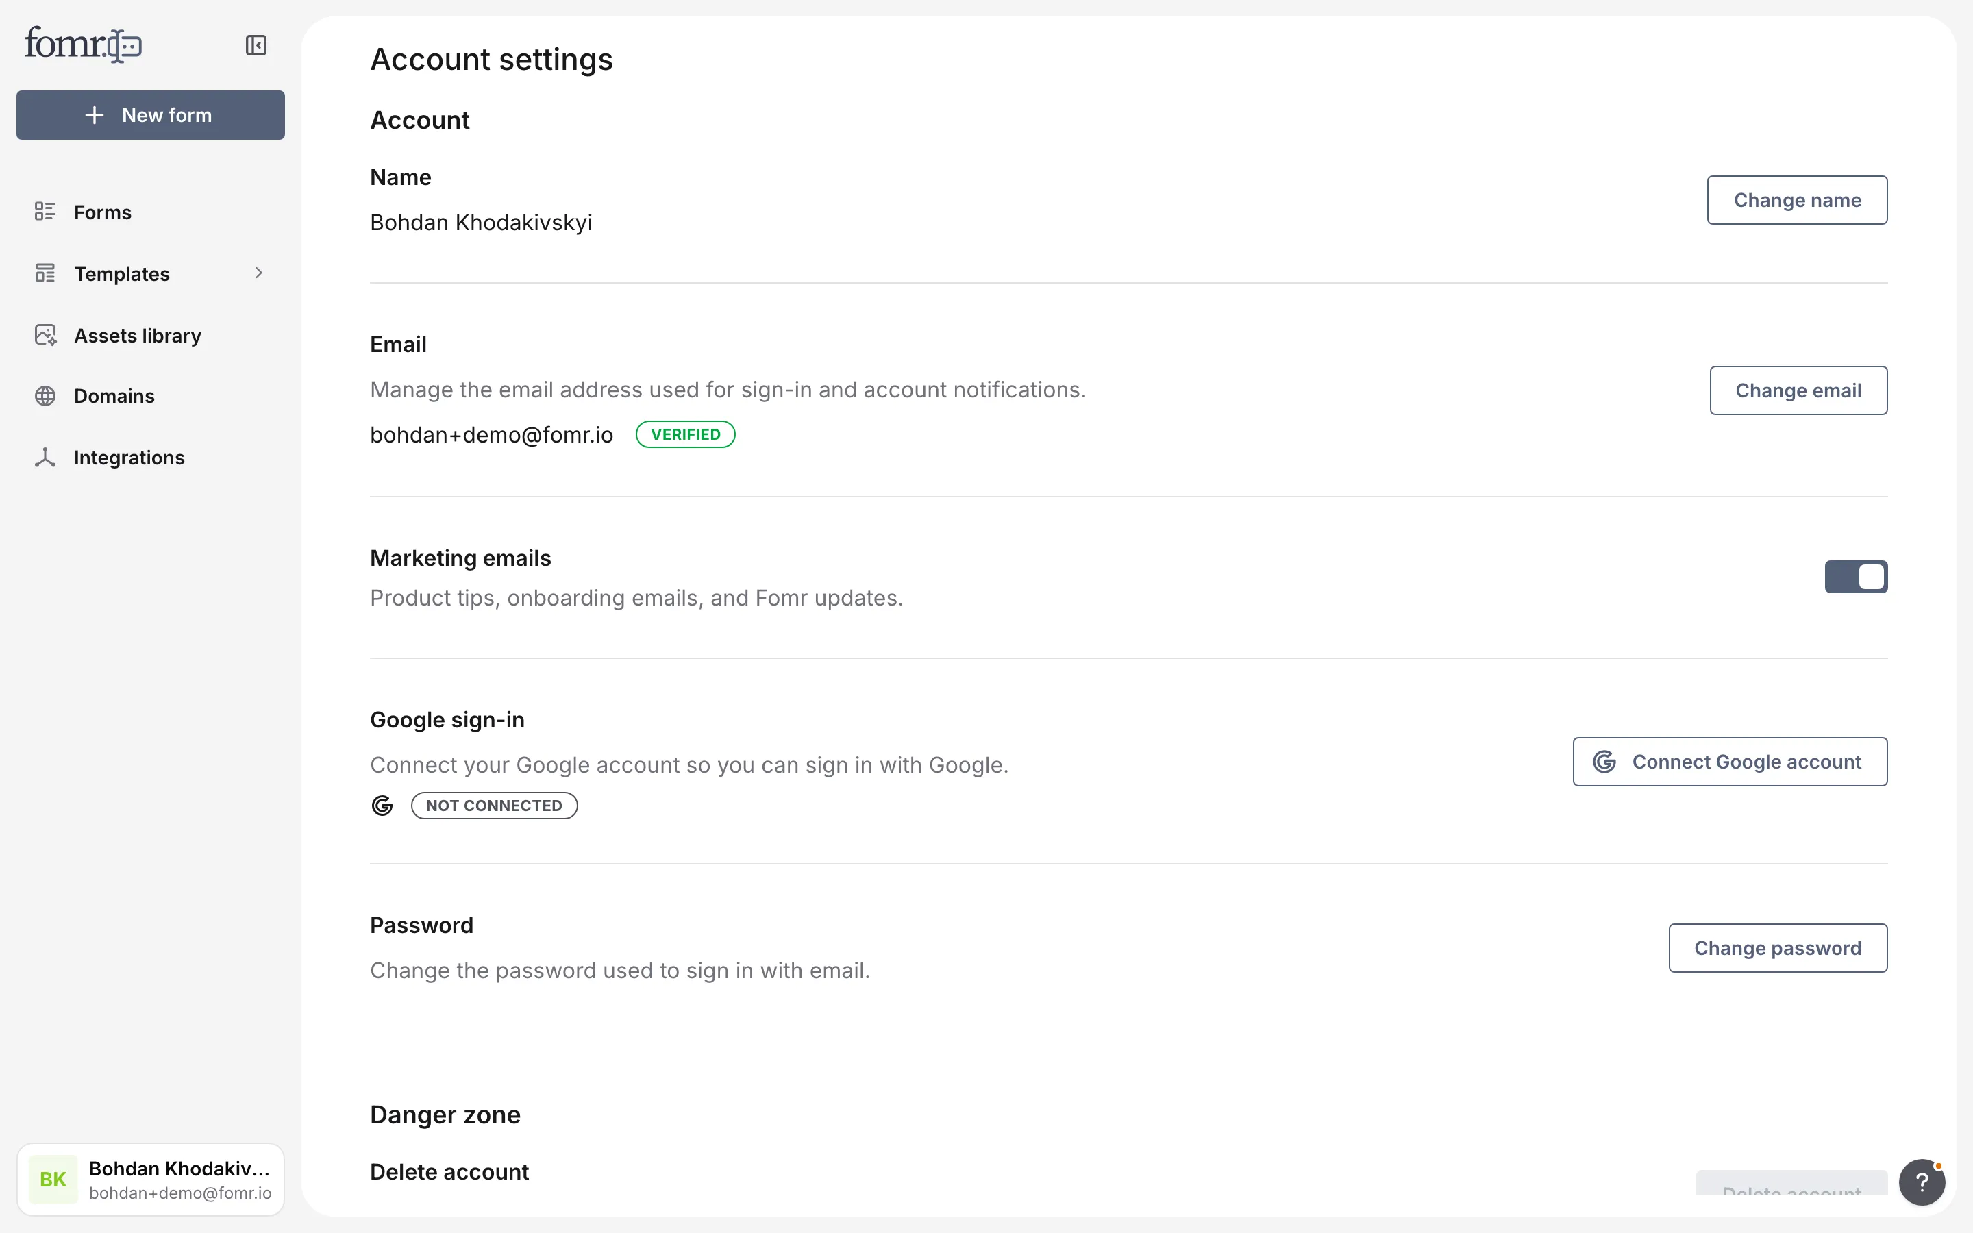
Task: Create a new form
Action: point(150,115)
